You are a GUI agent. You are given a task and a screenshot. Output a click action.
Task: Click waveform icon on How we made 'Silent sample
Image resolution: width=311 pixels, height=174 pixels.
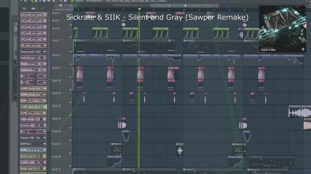tap(45, 51)
